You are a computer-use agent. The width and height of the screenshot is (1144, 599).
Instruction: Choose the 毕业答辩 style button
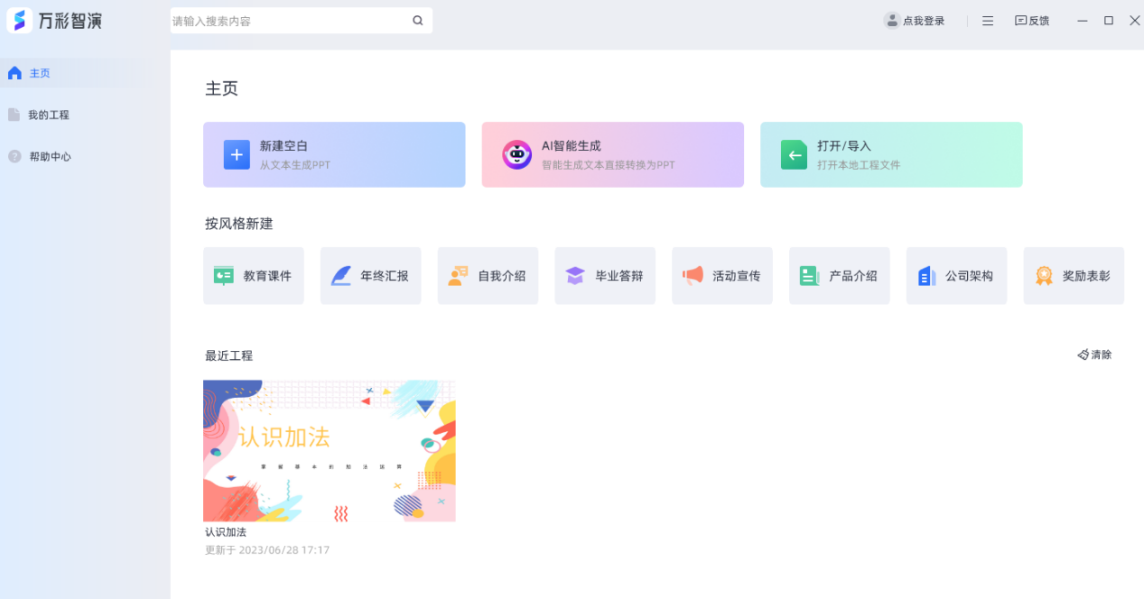(605, 276)
